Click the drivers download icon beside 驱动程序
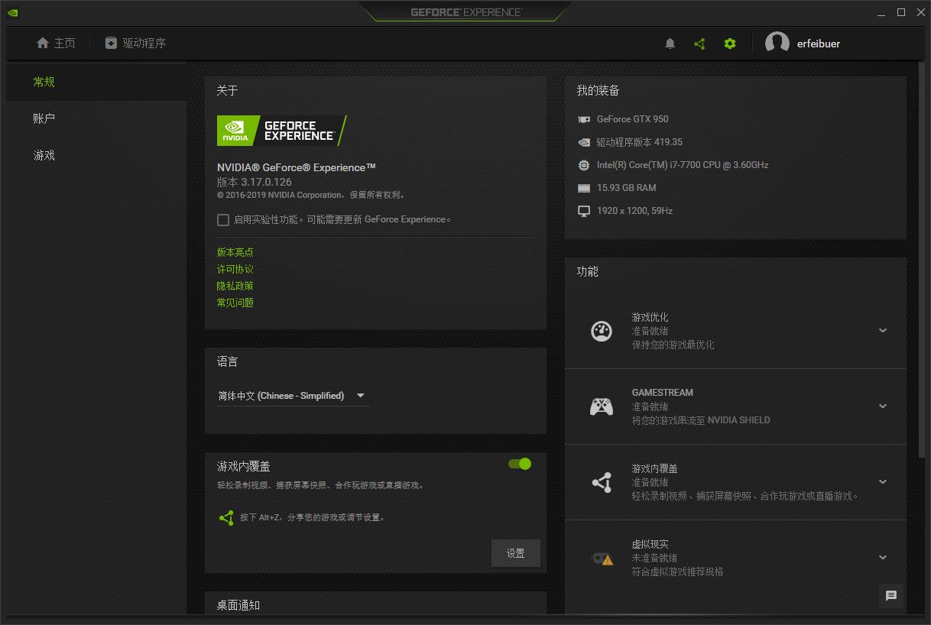 (x=111, y=44)
